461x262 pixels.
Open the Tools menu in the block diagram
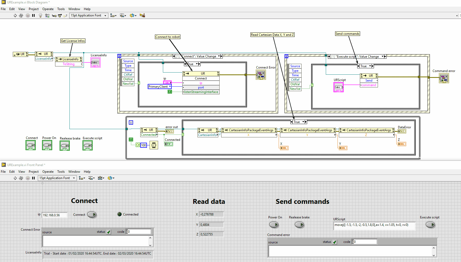(61, 9)
